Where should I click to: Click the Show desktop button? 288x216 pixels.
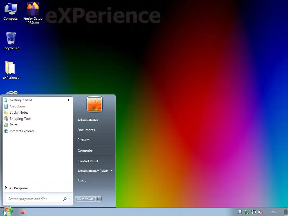[x=286, y=212]
